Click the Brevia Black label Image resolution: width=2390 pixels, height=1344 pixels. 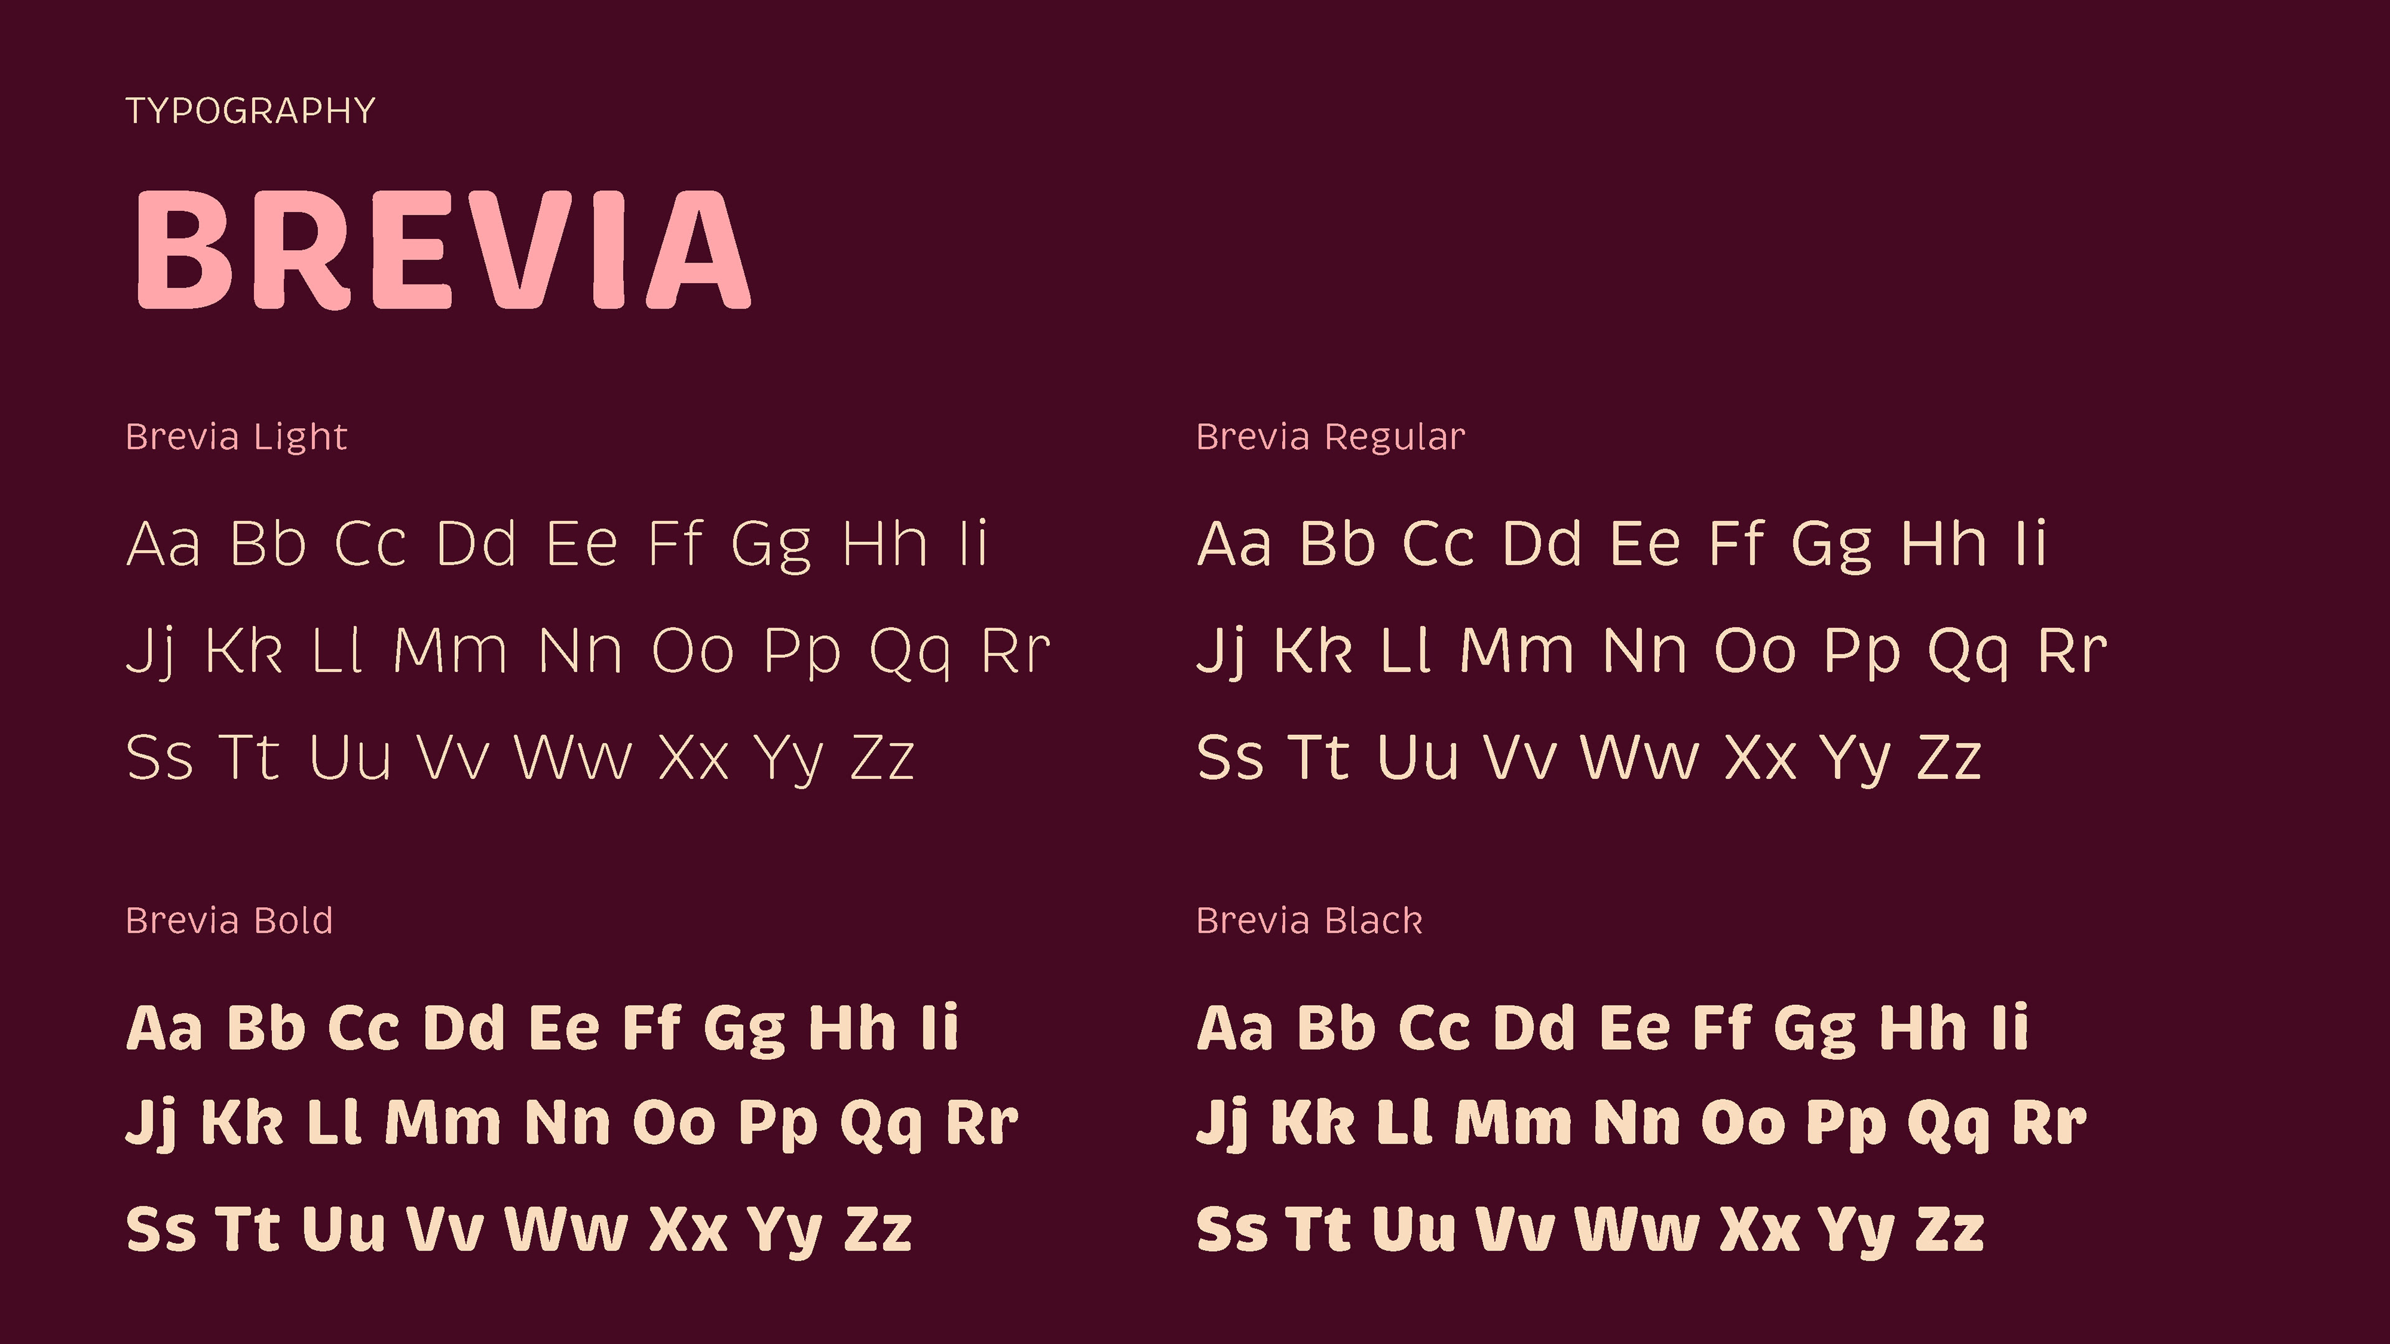click(x=1309, y=921)
